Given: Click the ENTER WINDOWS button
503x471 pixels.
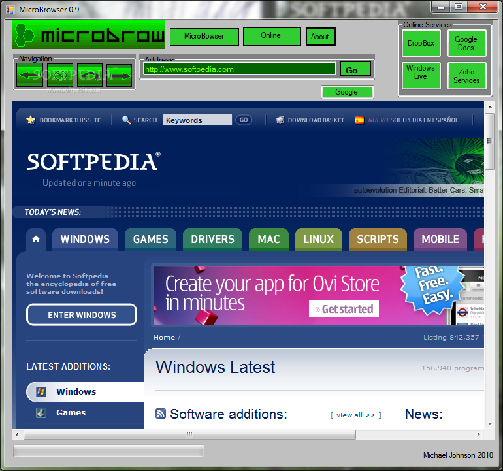Looking at the screenshot, I should click(82, 315).
